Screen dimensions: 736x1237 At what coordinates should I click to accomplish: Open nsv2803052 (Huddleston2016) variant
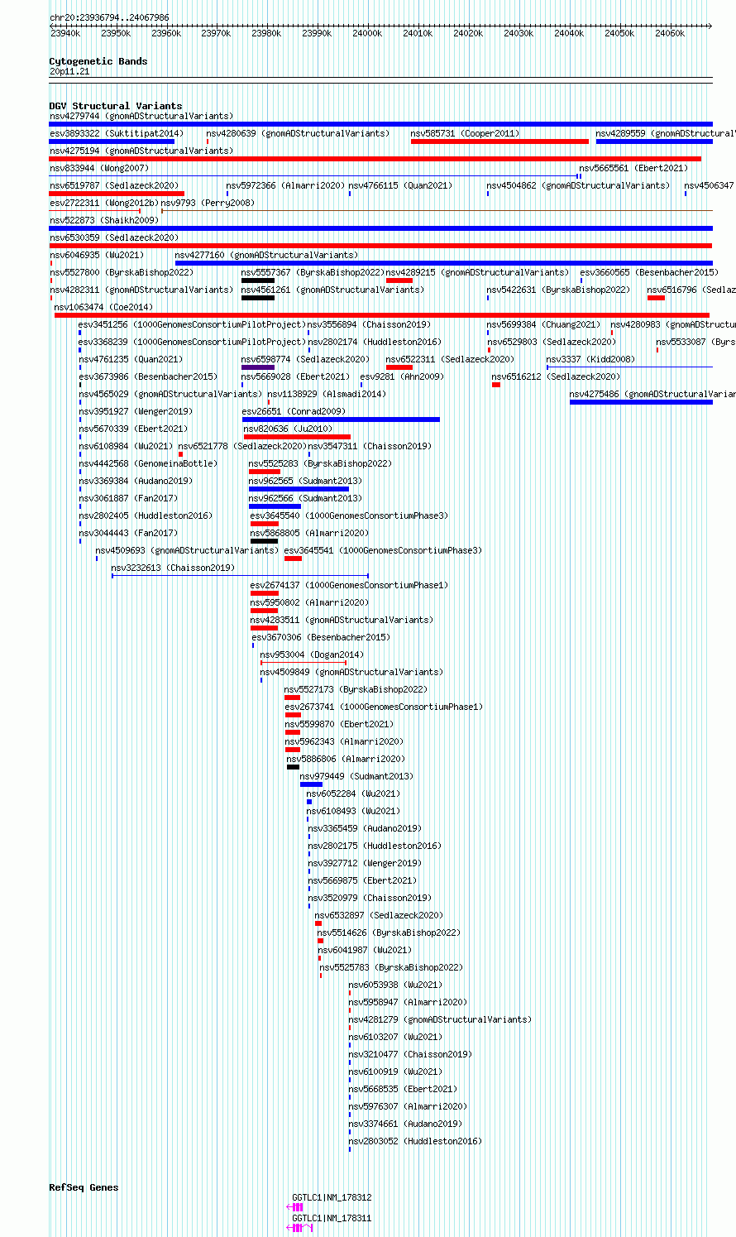414,1141
